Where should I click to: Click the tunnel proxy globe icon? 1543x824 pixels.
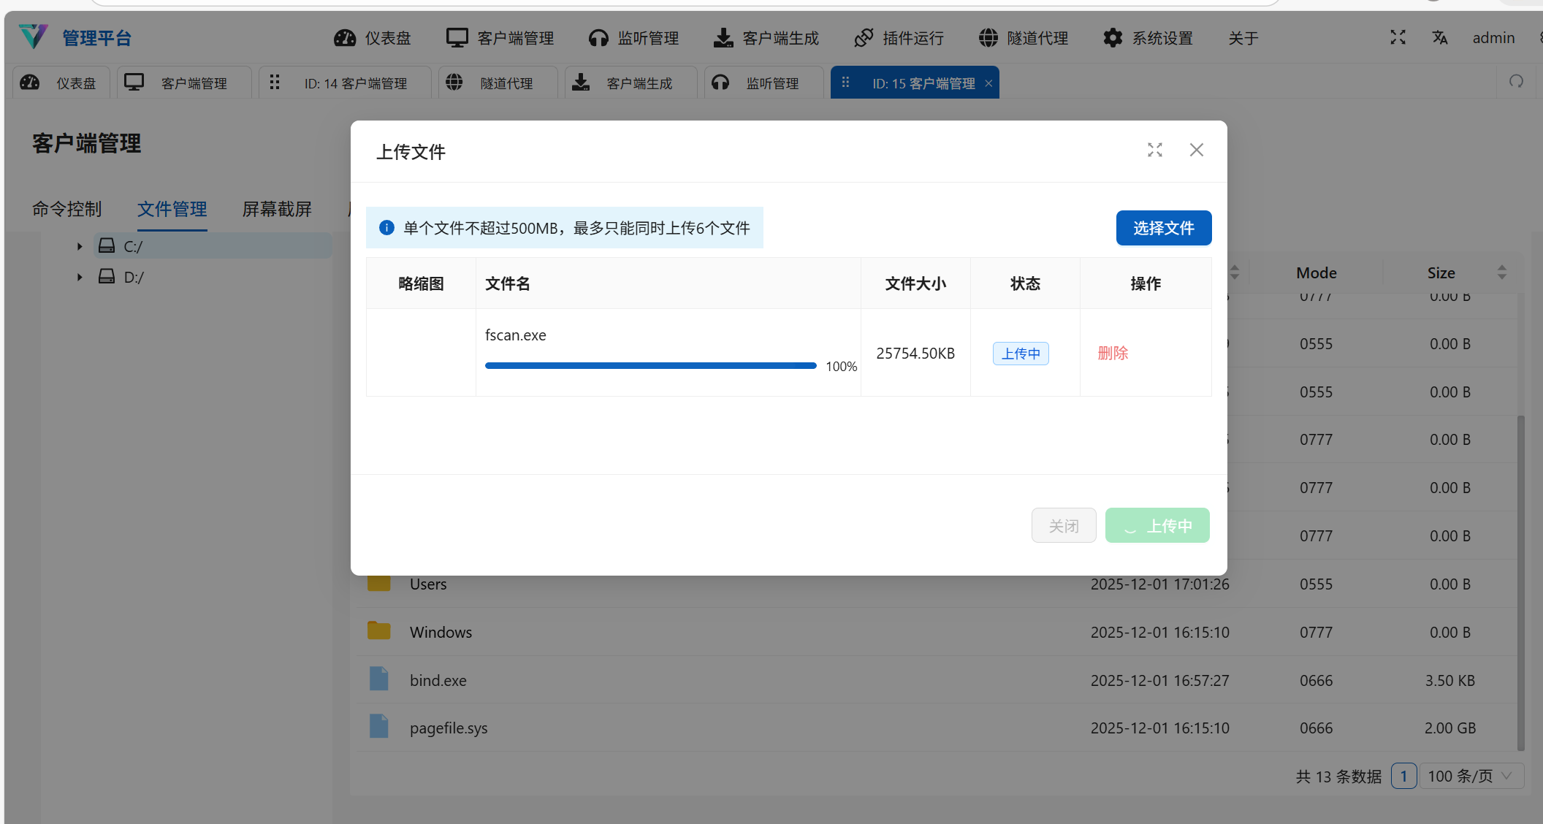point(988,38)
